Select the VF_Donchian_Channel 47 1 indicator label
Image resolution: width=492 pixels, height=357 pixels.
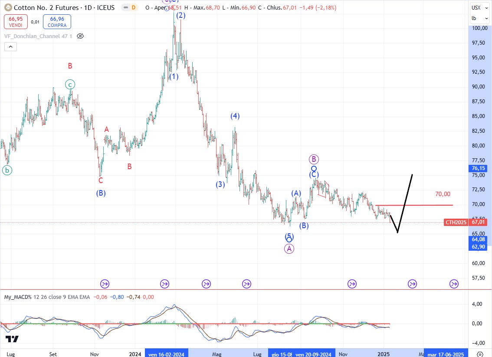pos(38,36)
